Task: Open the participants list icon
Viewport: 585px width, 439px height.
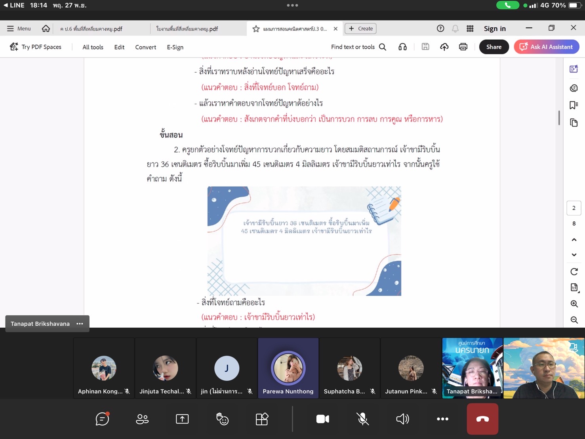Action: [142, 419]
